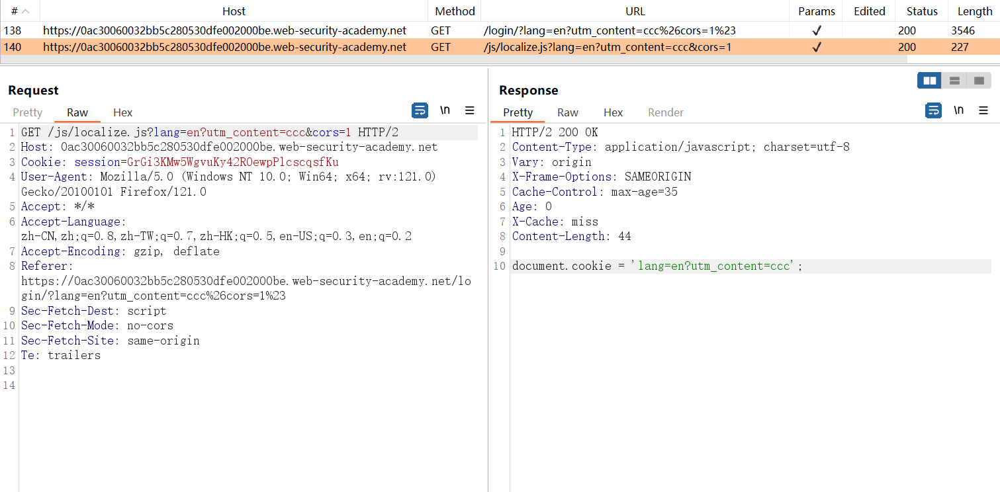Click URL cell /login/?lang=en?utm_content=ccc%26cors=1%23
This screenshot has width=1000, height=492.
click(x=610, y=30)
